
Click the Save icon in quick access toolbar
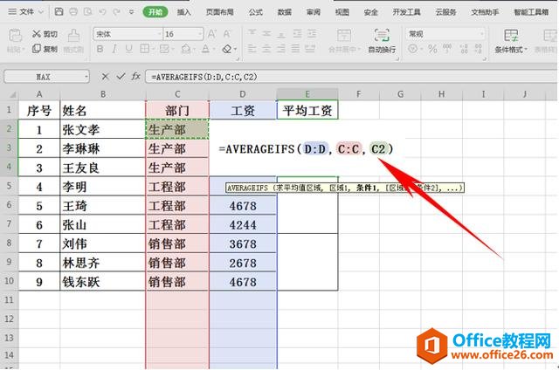(59, 11)
